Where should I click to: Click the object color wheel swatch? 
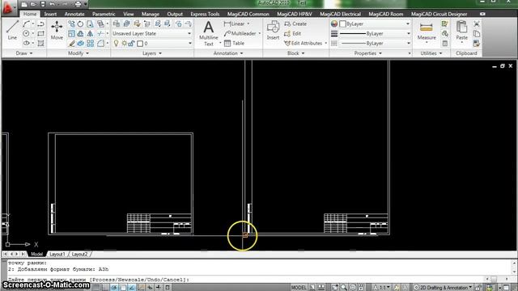(334, 23)
